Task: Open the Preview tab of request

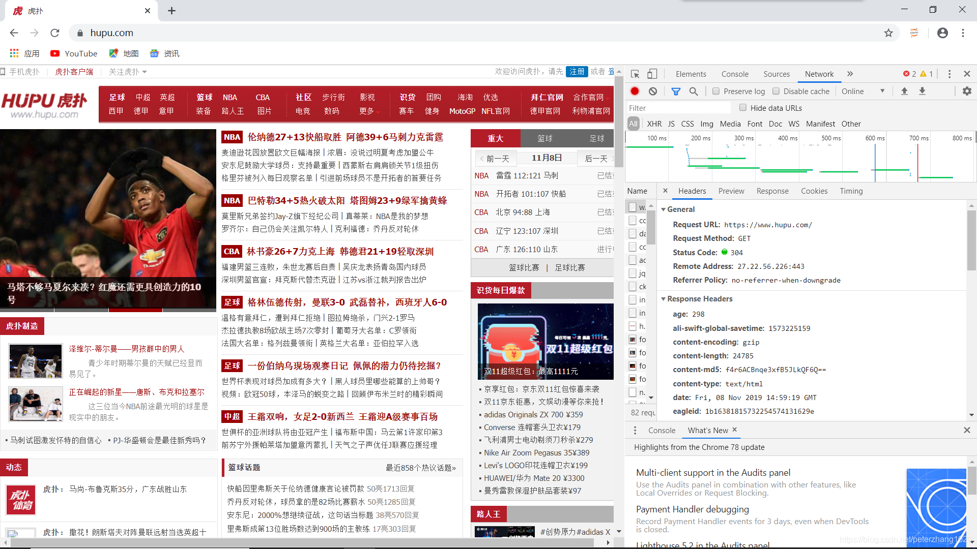Action: coord(731,191)
